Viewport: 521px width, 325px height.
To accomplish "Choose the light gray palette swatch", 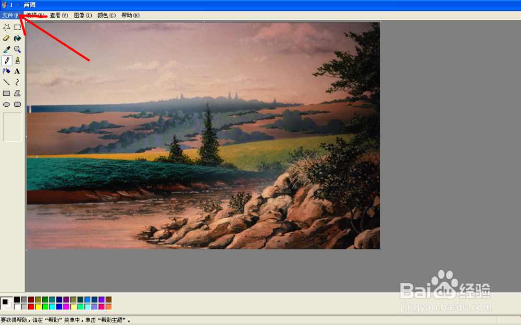I will 24,307.
